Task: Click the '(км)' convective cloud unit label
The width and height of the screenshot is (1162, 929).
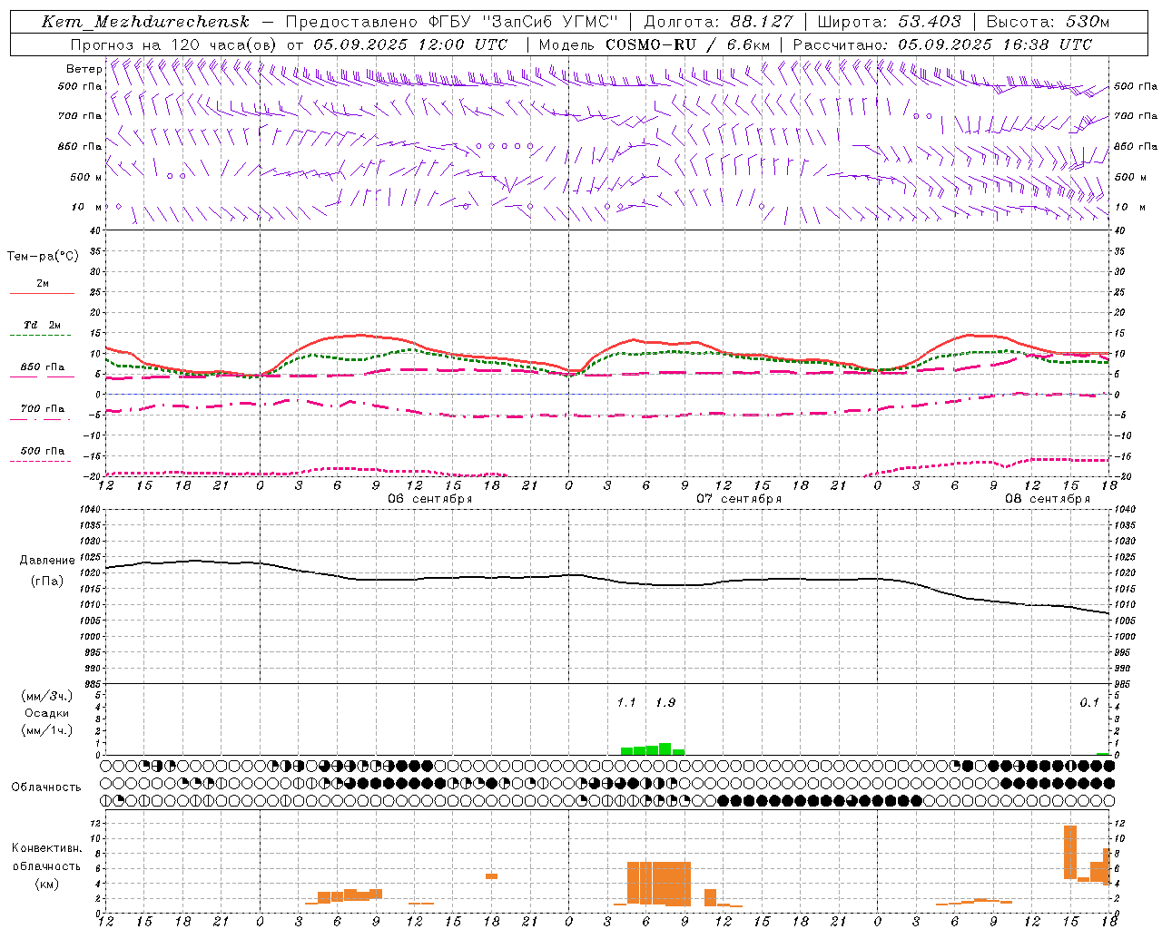Action: (46, 884)
